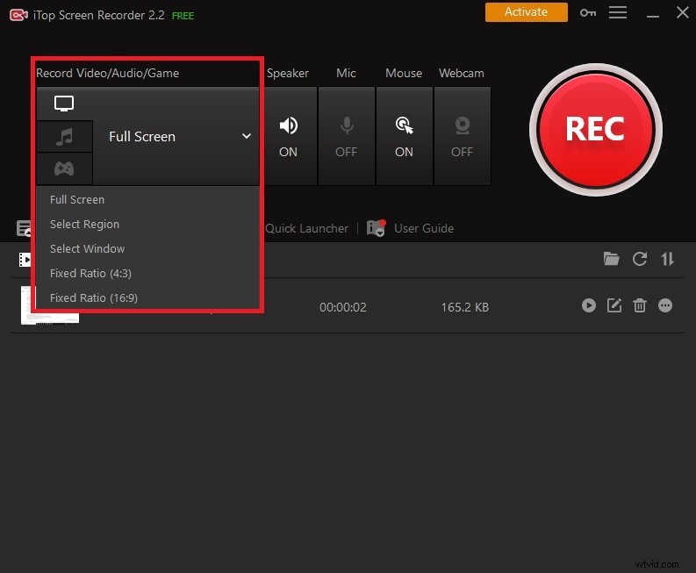Open the license key icon

pyautogui.click(x=588, y=13)
